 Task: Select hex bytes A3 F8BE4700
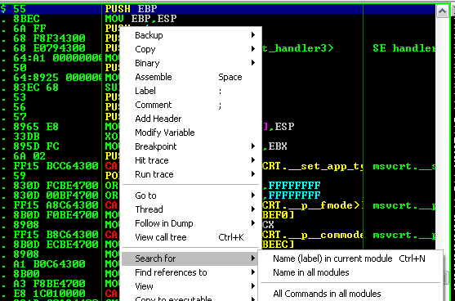click(49, 284)
